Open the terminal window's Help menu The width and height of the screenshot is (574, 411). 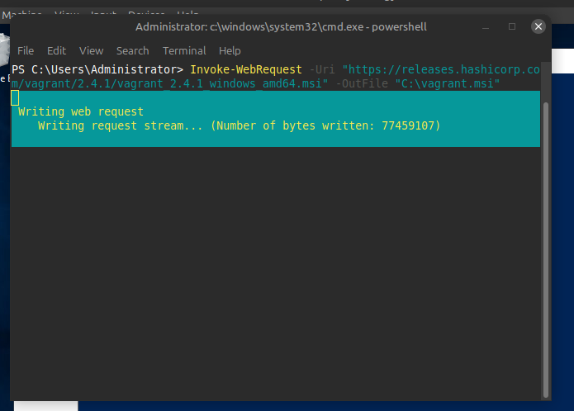[230, 50]
